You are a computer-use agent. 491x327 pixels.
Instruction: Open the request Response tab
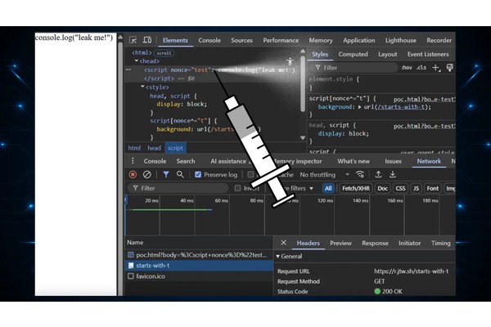point(375,243)
